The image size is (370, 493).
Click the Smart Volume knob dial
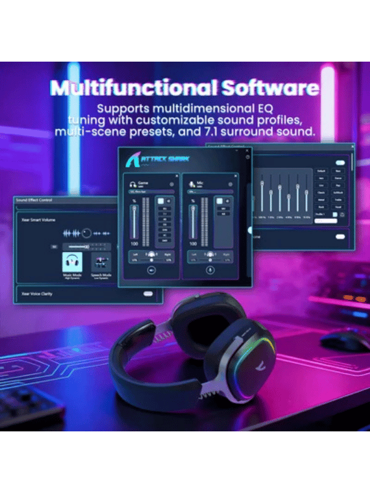click(86, 233)
